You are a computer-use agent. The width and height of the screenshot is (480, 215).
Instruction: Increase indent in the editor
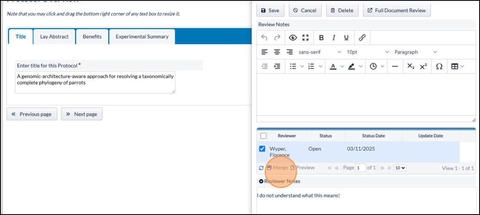click(277, 66)
